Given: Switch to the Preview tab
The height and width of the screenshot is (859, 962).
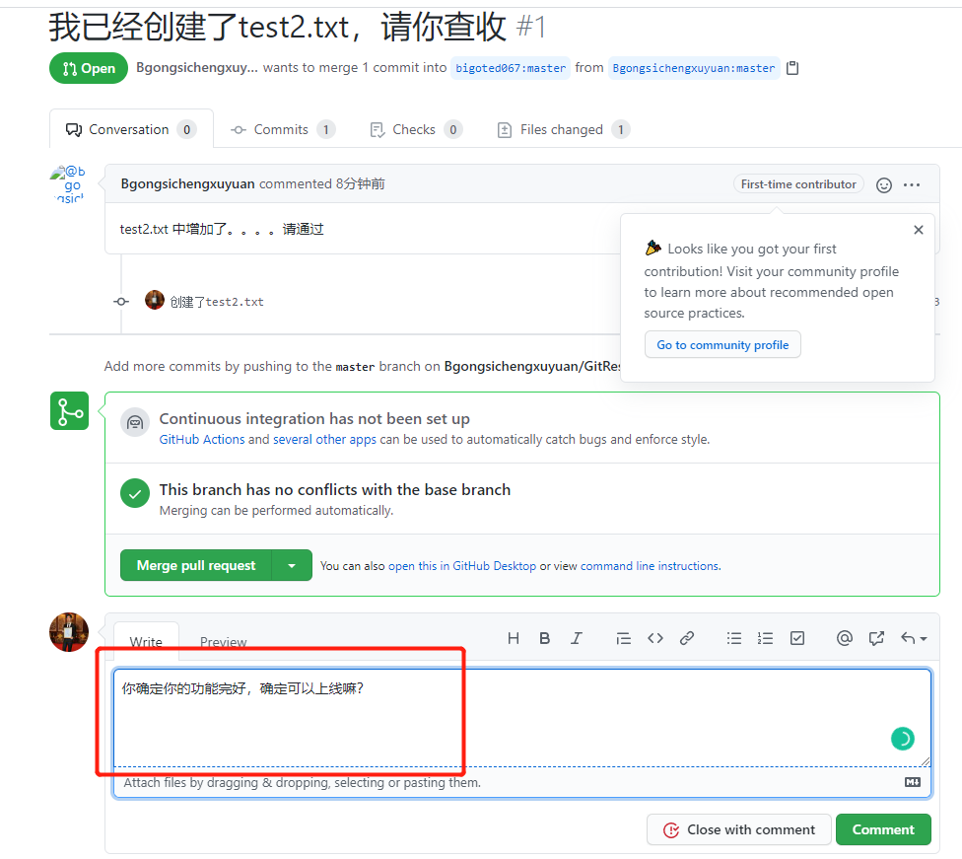Looking at the screenshot, I should tap(223, 642).
